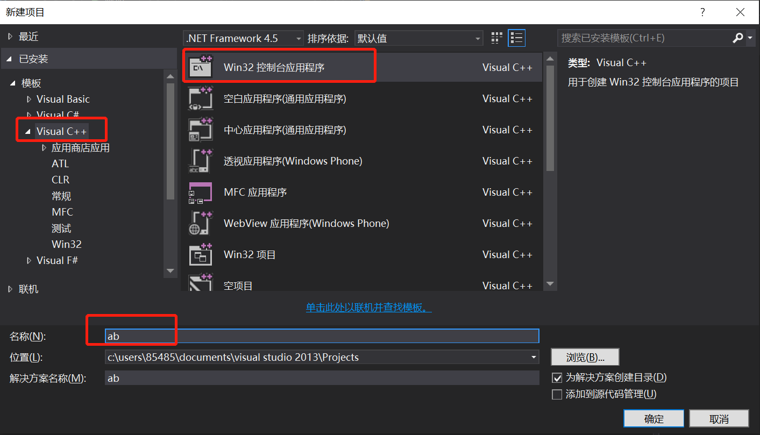Image resolution: width=760 pixels, height=435 pixels.
Task: Select the Win32 项目 template icon
Action: point(201,254)
